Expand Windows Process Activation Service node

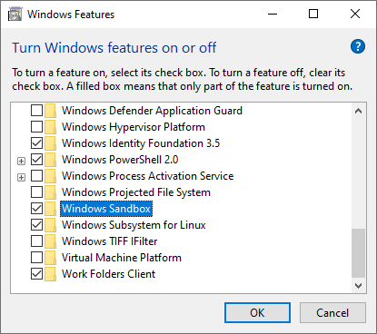pyautogui.click(x=21, y=177)
